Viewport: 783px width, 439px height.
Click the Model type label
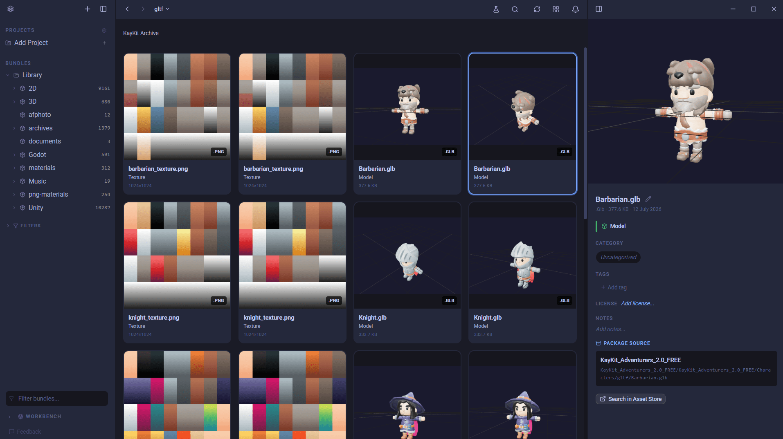pos(618,226)
